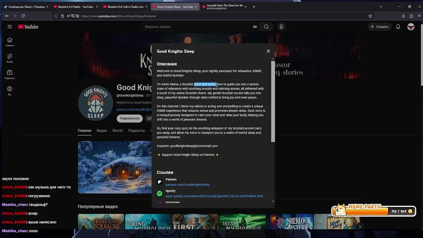The width and height of the screenshot is (423, 238).
Task: Open Middle-Earth Folklore video thumbnail
Action: click(x=101, y=222)
